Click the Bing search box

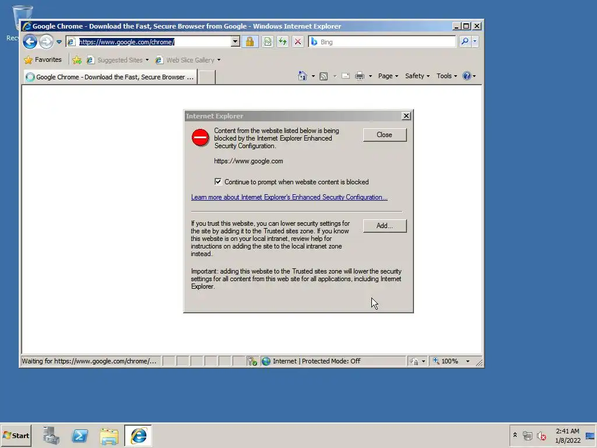coord(382,42)
